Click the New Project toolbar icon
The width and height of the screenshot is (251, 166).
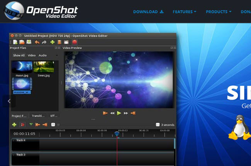[x=15, y=42]
